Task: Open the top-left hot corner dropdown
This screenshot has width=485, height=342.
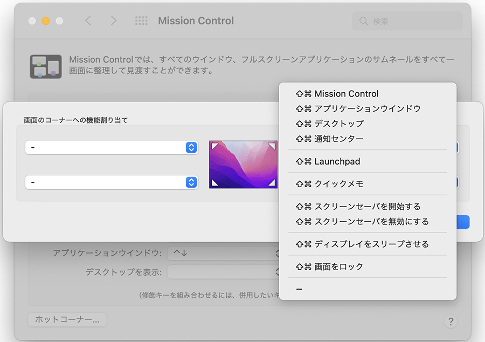Action: (112, 148)
